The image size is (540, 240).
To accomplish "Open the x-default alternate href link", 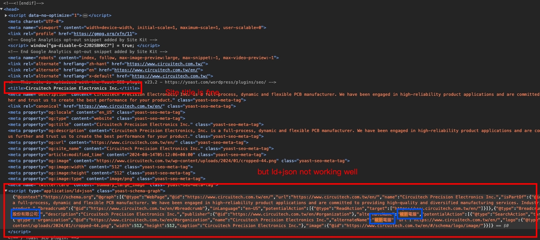I will pyautogui.click(x=169, y=76).
